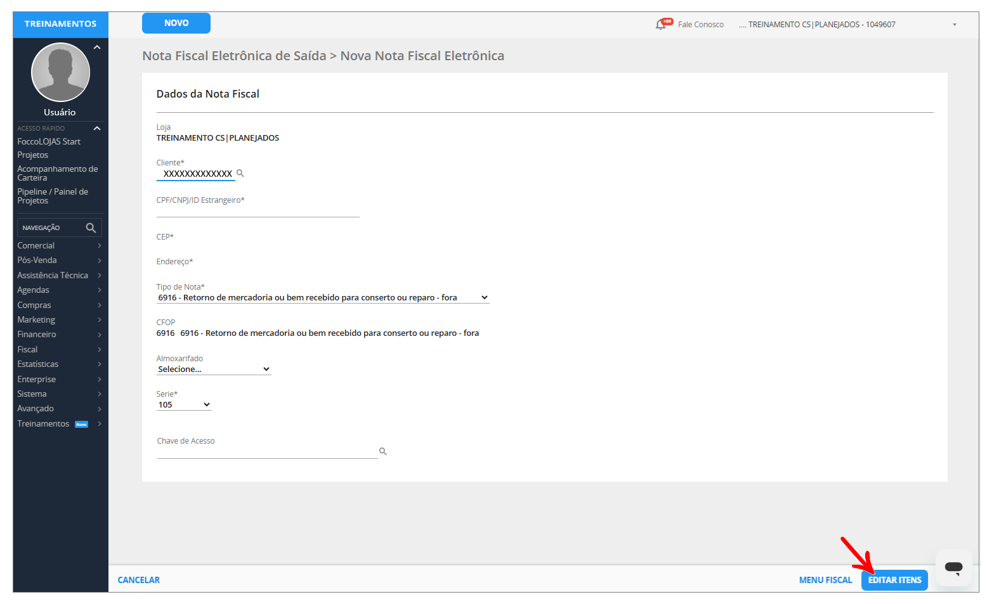
Task: Open the chat support bubble
Action: tap(953, 567)
